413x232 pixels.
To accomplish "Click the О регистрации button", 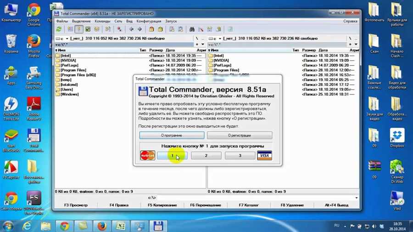I will click(x=240, y=135).
